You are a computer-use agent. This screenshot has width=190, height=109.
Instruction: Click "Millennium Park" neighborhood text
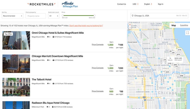pos(38,107)
